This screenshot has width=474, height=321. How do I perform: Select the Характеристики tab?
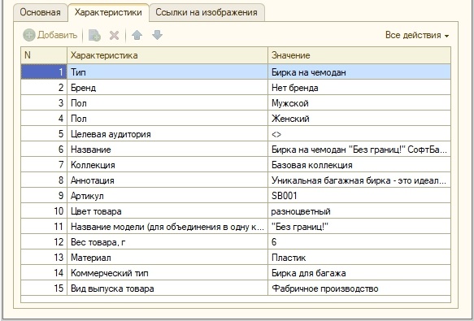pos(108,12)
